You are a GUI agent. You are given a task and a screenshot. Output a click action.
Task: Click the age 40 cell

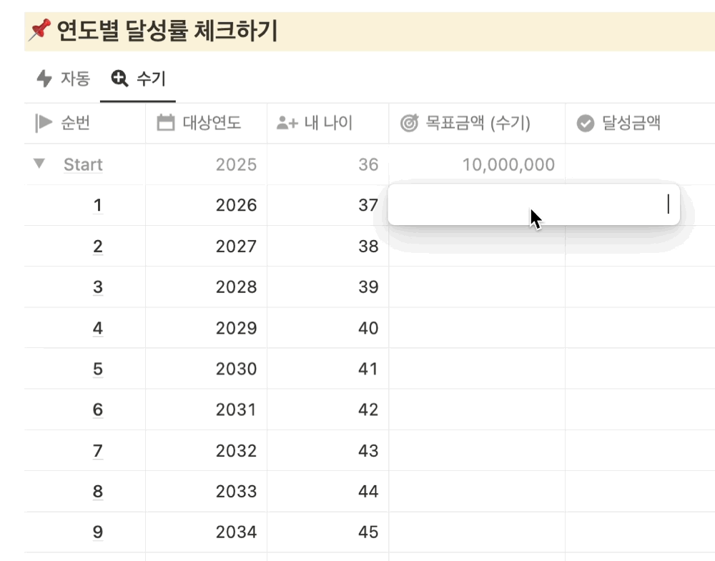328,328
